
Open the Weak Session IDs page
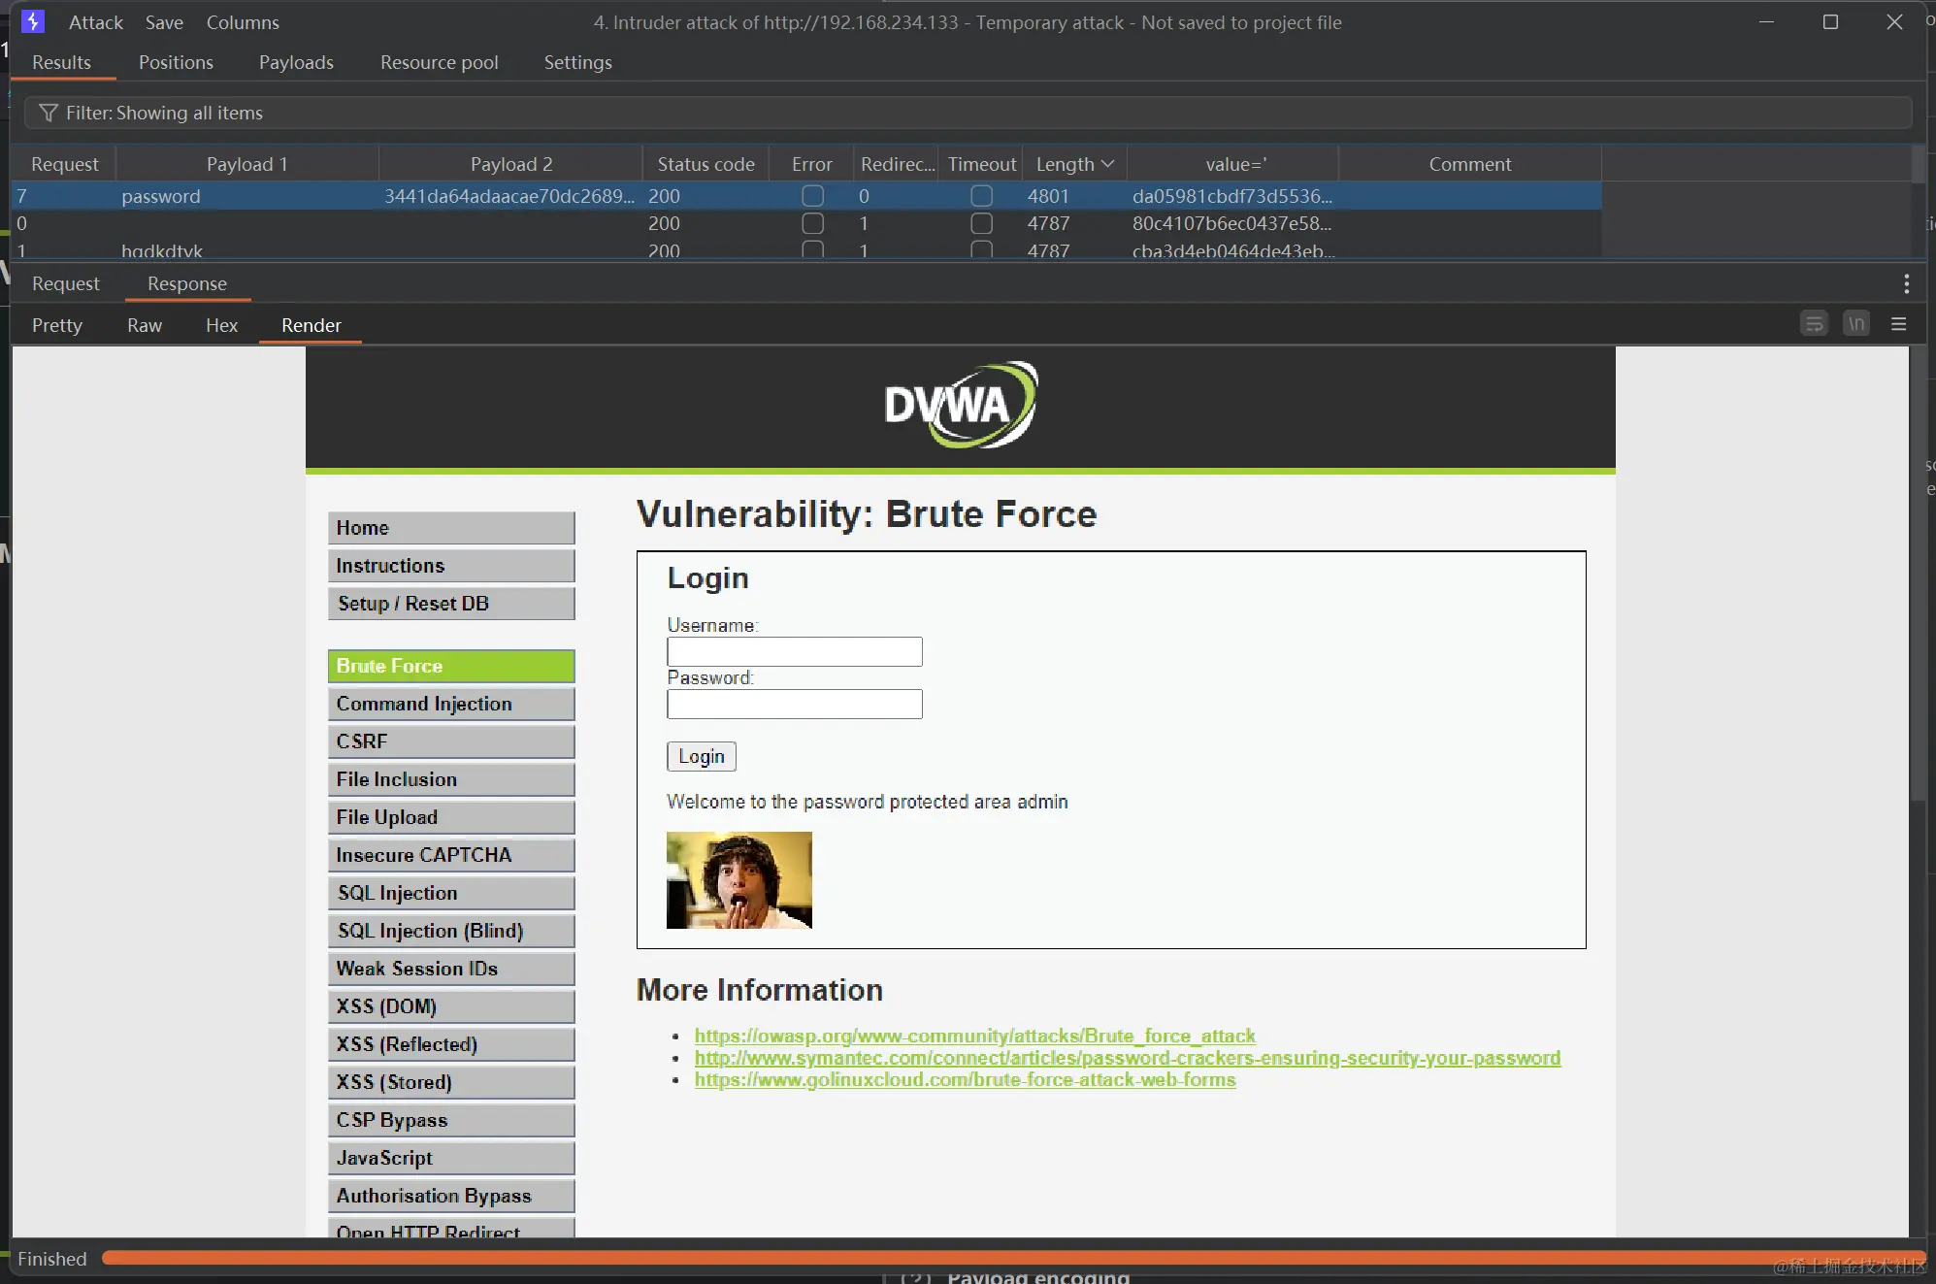(451, 969)
